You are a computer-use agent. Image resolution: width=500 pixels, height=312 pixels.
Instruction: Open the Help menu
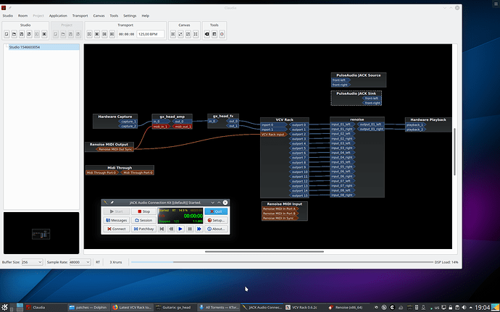pyautogui.click(x=146, y=16)
